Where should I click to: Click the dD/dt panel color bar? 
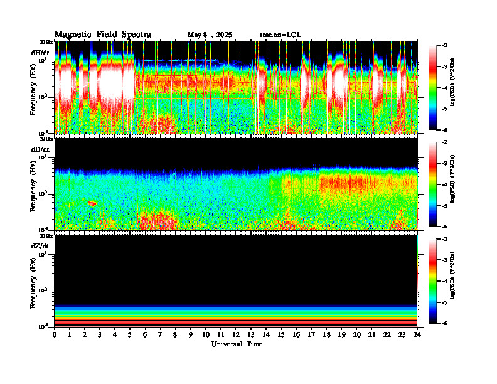(433, 184)
